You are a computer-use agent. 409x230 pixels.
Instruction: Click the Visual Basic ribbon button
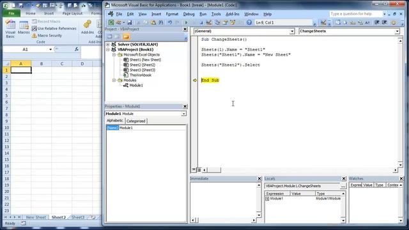10,29
